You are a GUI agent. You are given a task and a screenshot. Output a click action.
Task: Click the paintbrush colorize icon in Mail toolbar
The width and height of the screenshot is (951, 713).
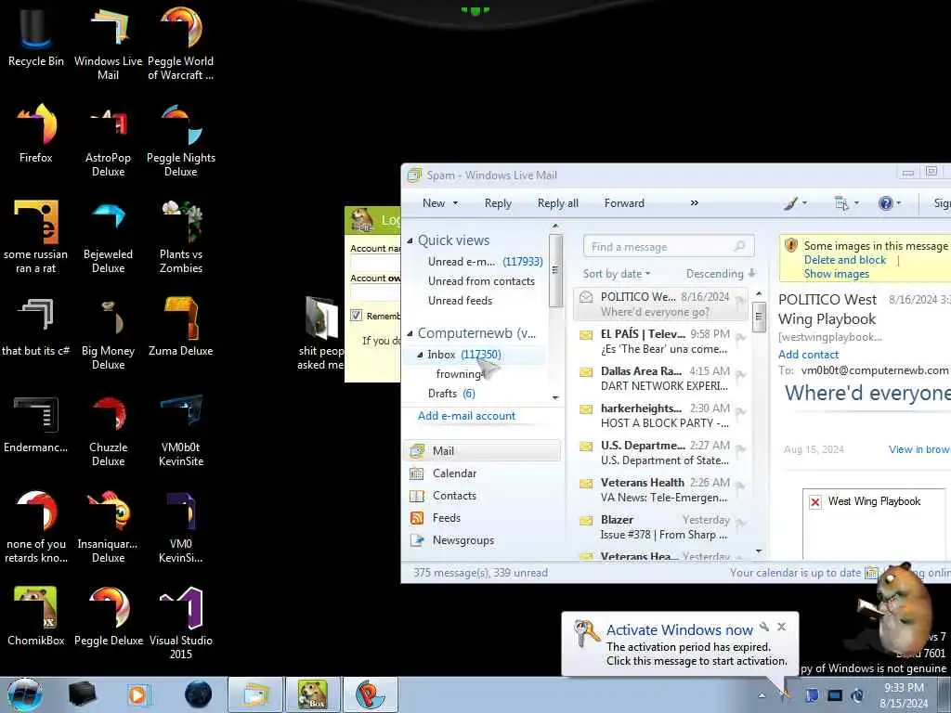point(790,203)
